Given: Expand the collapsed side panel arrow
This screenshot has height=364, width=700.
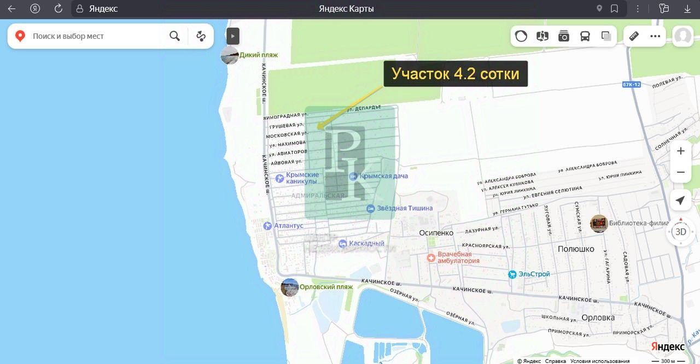Looking at the screenshot, I should pyautogui.click(x=233, y=36).
